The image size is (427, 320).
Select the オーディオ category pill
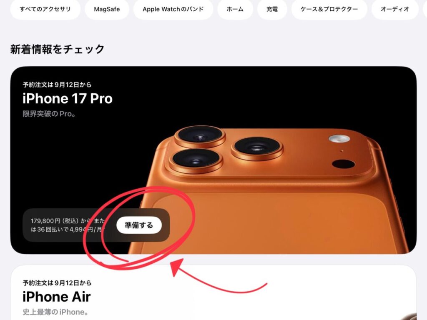pos(395,9)
